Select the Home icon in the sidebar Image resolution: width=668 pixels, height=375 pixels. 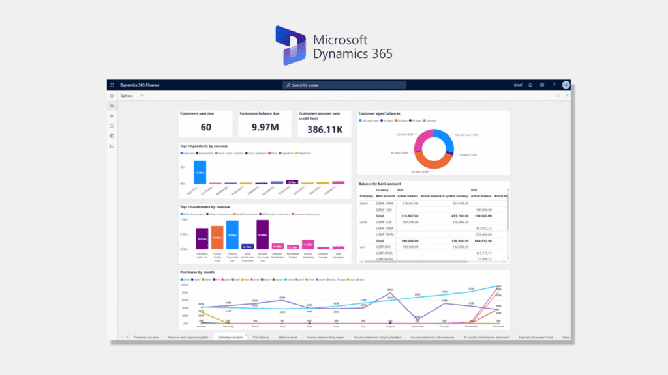point(112,106)
